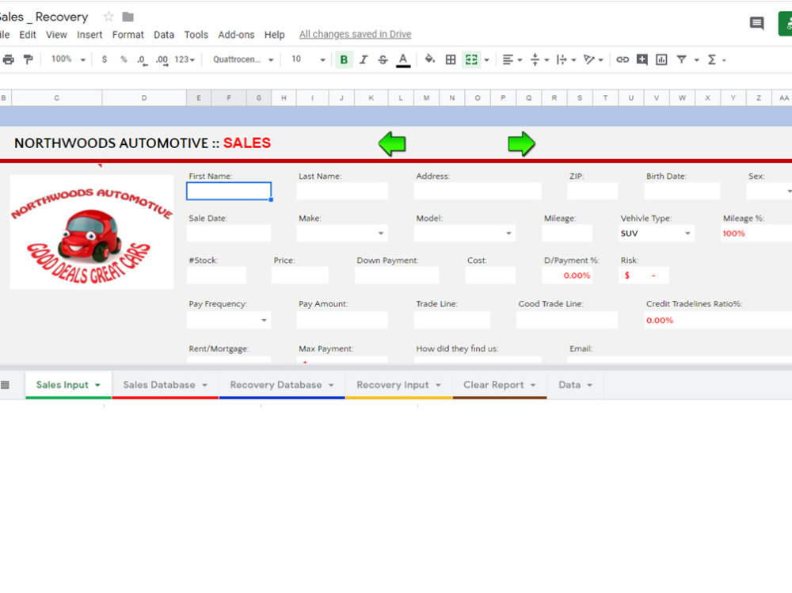Viewport: 792px width, 593px height.
Task: Click the Insert chart icon
Action: (x=661, y=59)
